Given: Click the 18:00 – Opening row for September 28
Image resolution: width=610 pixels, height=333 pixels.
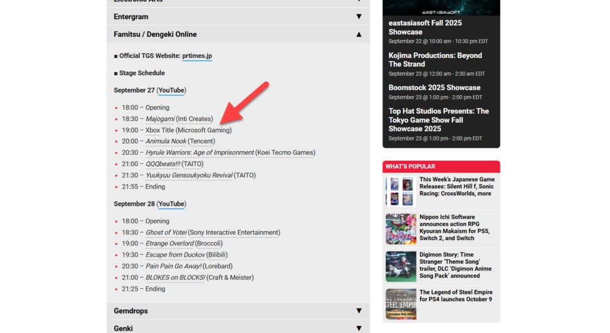Looking at the screenshot, I should (145, 221).
